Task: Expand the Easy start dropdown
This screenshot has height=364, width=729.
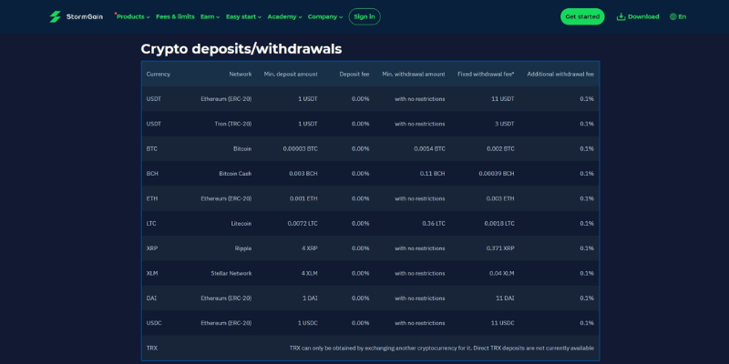Action: (243, 16)
